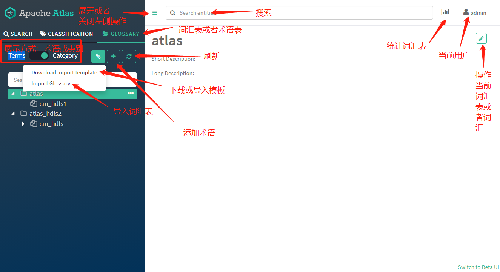Switch to the GLOSSARY tab
The width and height of the screenshot is (500, 272).
121,34
